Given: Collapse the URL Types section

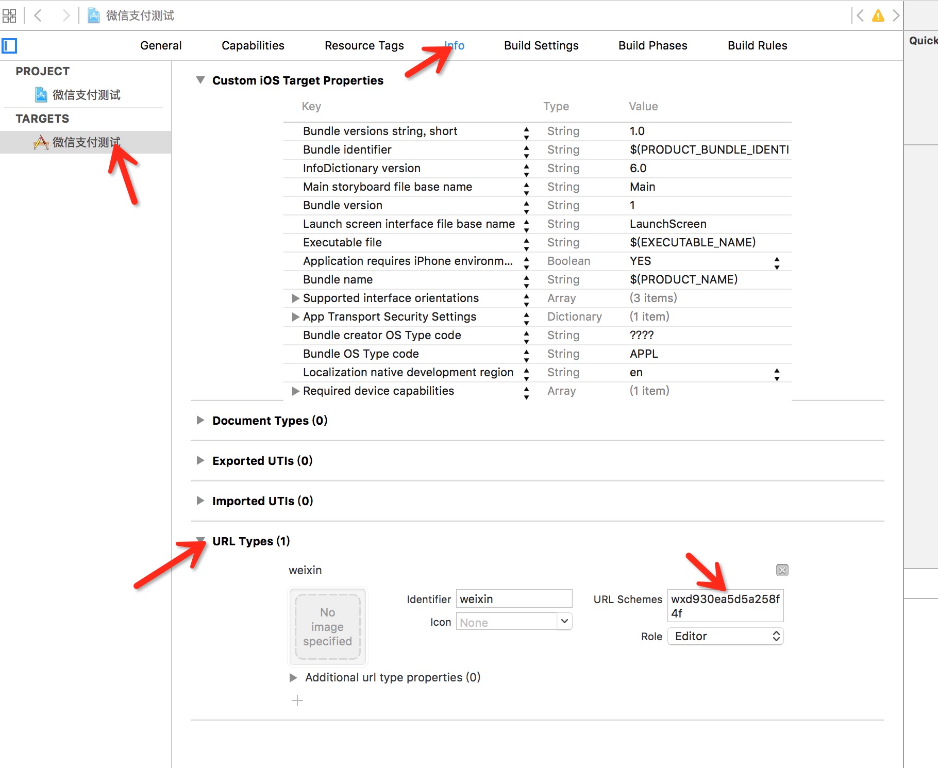Looking at the screenshot, I should (200, 540).
